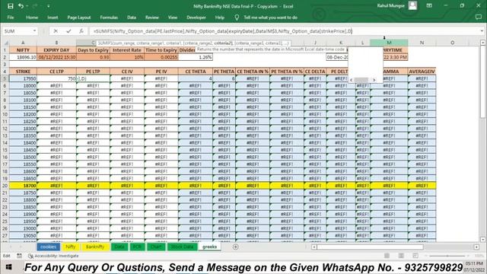Screen dimensions: 487x274
Task: Click the horizontal scrollbar right arrow
Action: [476, 247]
